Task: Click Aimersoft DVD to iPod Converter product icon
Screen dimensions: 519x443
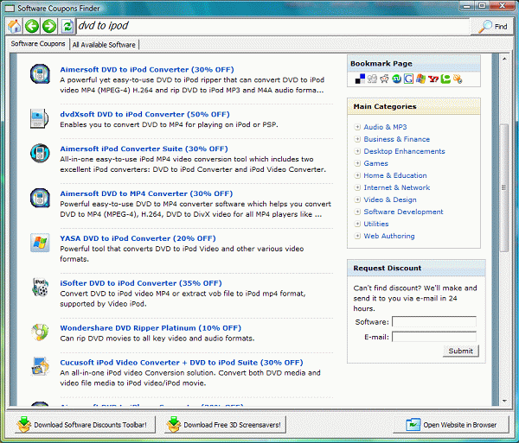Action: (40, 73)
